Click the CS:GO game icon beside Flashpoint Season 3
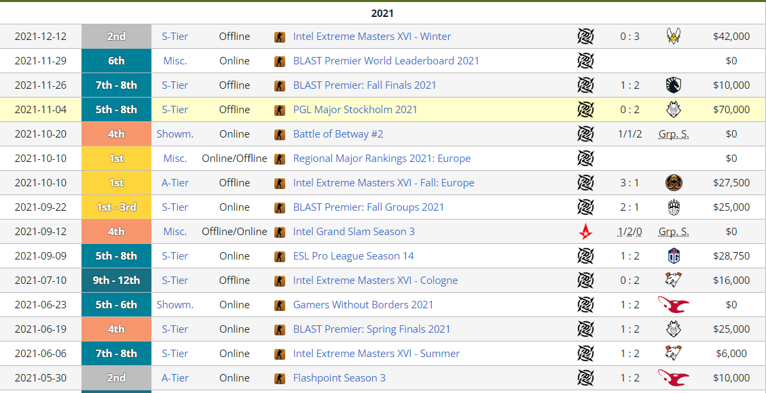This screenshot has width=766, height=393. (x=280, y=377)
